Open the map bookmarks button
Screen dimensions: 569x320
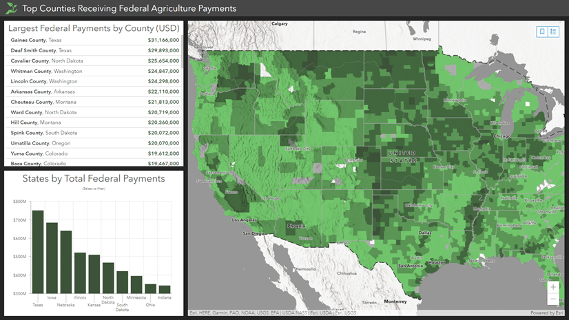click(542, 32)
